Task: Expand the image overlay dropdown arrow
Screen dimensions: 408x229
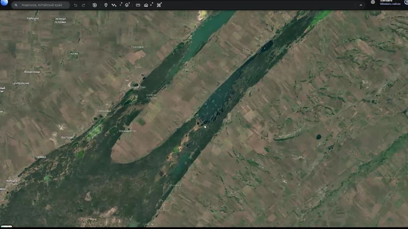Action: [152, 5]
